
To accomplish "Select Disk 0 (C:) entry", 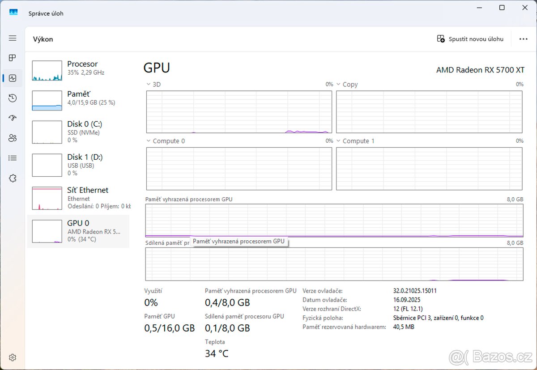I will coord(80,132).
